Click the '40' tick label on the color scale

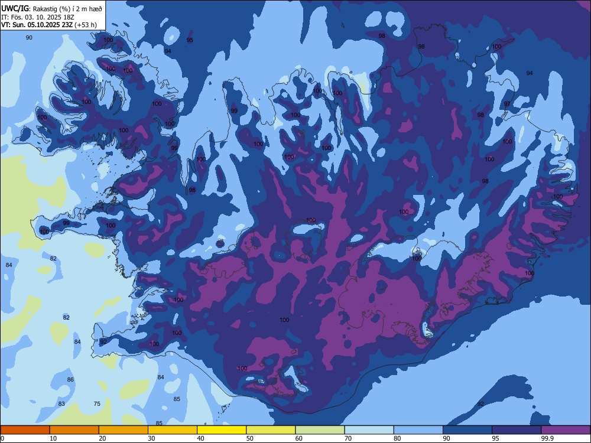(x=200, y=438)
